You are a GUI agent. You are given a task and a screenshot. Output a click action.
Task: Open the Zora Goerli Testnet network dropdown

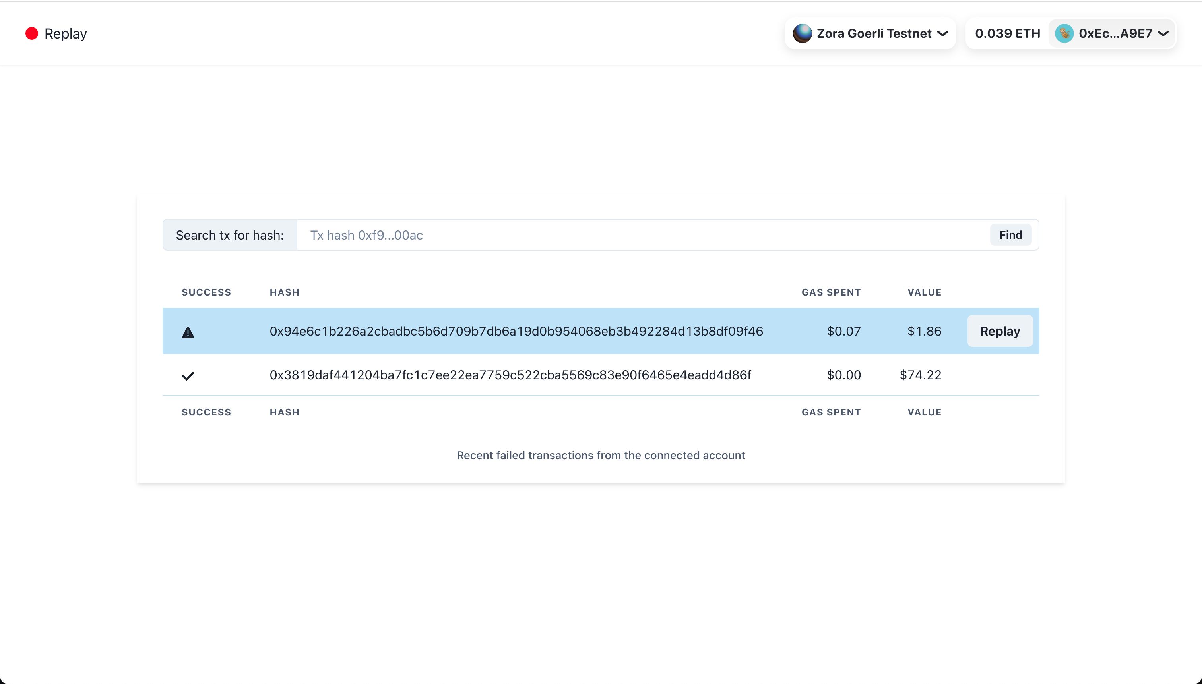(x=870, y=33)
